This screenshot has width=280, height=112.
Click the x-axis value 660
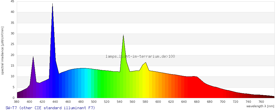(x=197, y=102)
